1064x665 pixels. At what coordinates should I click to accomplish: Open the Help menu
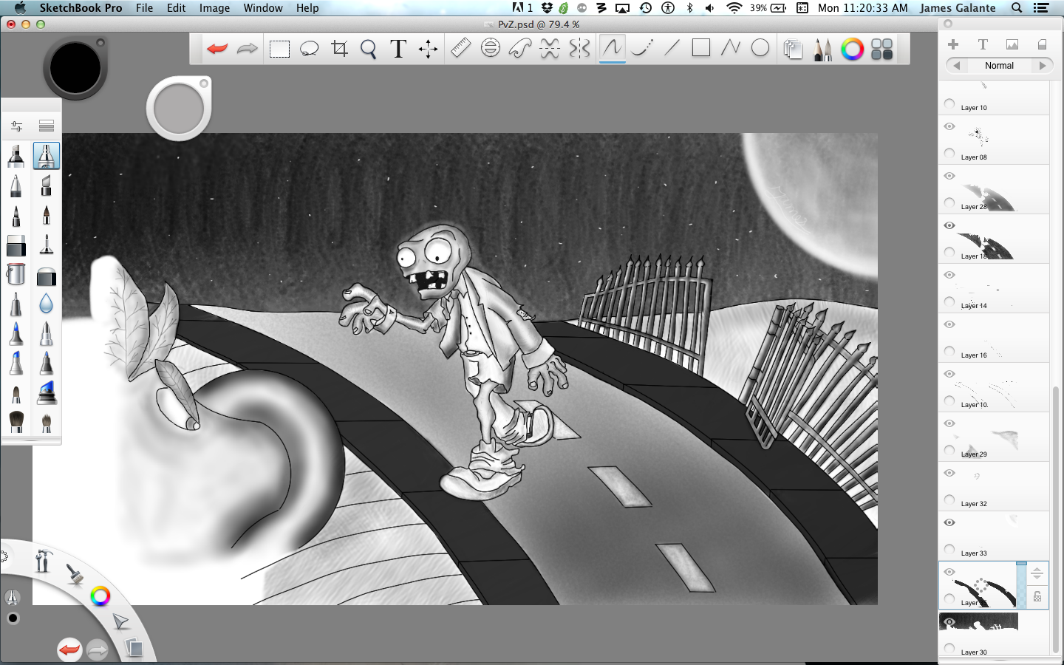click(x=307, y=8)
